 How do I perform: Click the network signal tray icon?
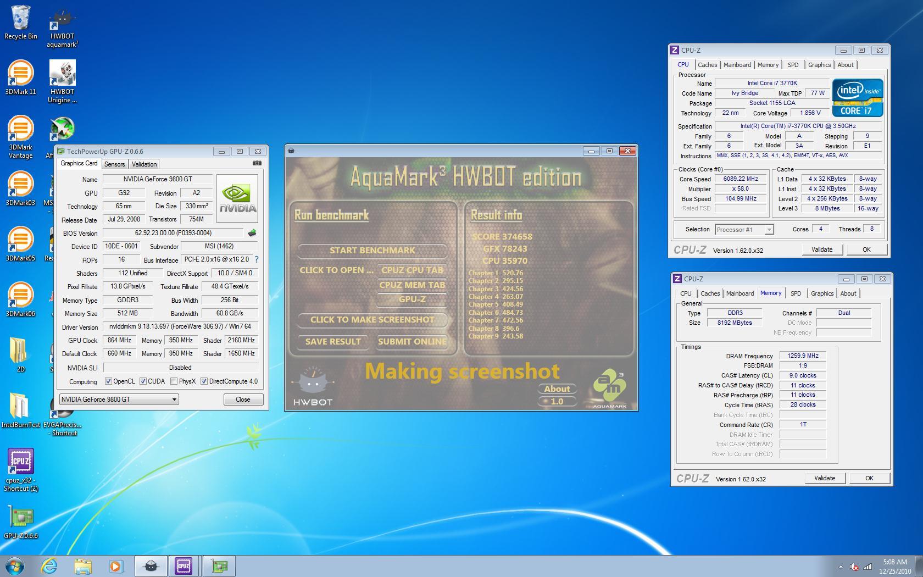pos(868,567)
